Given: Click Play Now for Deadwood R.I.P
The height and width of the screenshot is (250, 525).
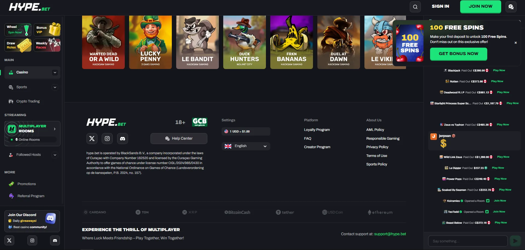Looking at the screenshot, I should [x=503, y=92].
